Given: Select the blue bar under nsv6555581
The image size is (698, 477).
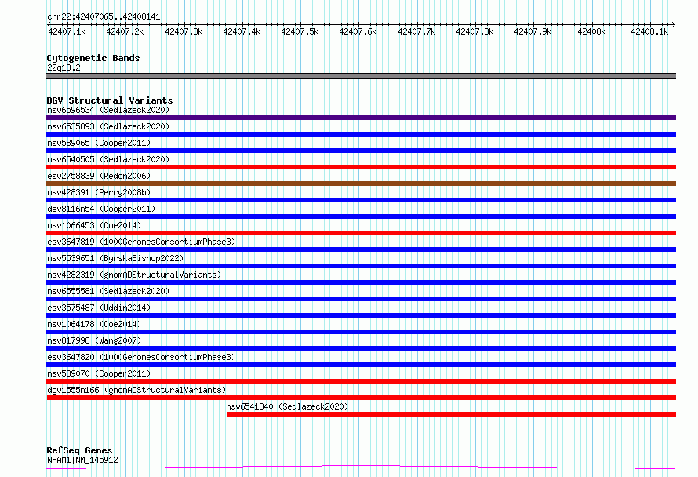Looking at the screenshot, I should [361, 299].
